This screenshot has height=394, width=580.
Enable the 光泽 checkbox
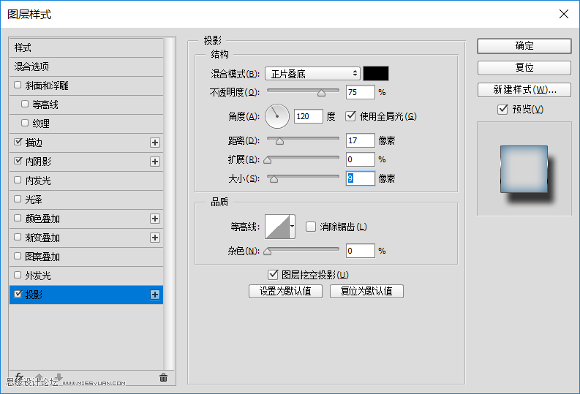pos(18,199)
